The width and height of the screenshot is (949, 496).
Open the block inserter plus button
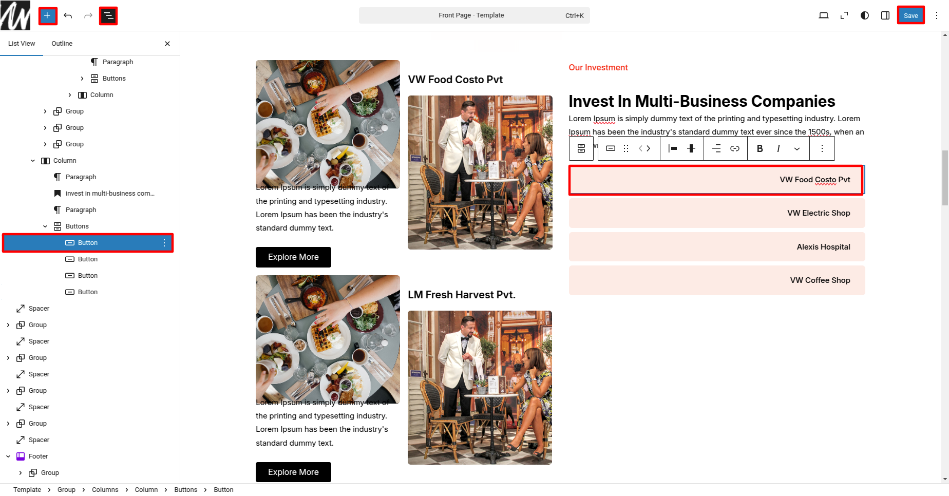pos(47,15)
